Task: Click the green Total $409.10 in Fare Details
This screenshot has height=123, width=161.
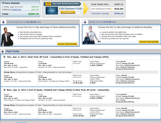Action: [x=33, y=14]
